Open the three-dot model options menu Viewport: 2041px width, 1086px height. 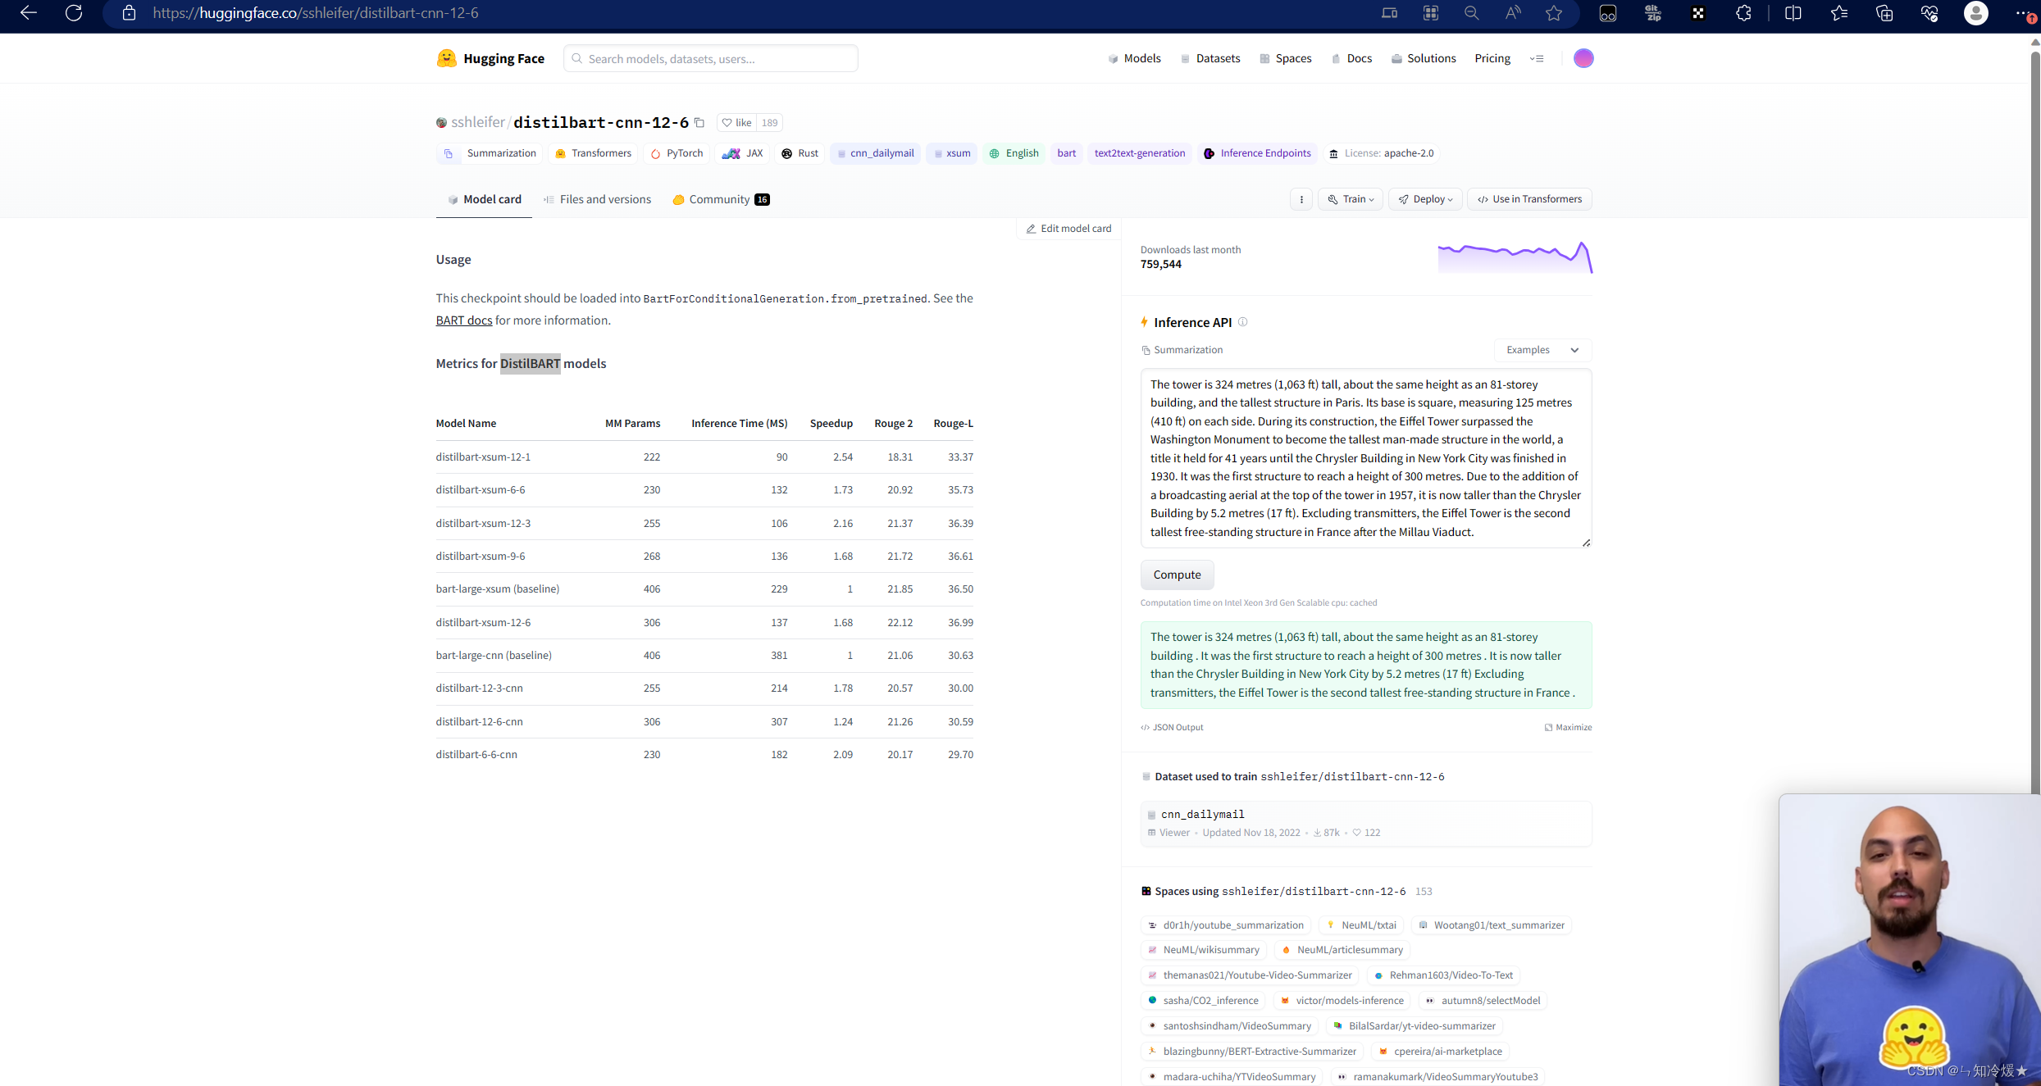click(x=1301, y=199)
